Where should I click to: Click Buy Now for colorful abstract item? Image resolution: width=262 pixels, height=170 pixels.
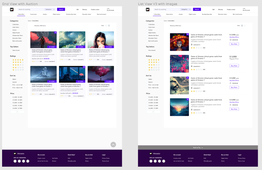[x=234, y=66]
